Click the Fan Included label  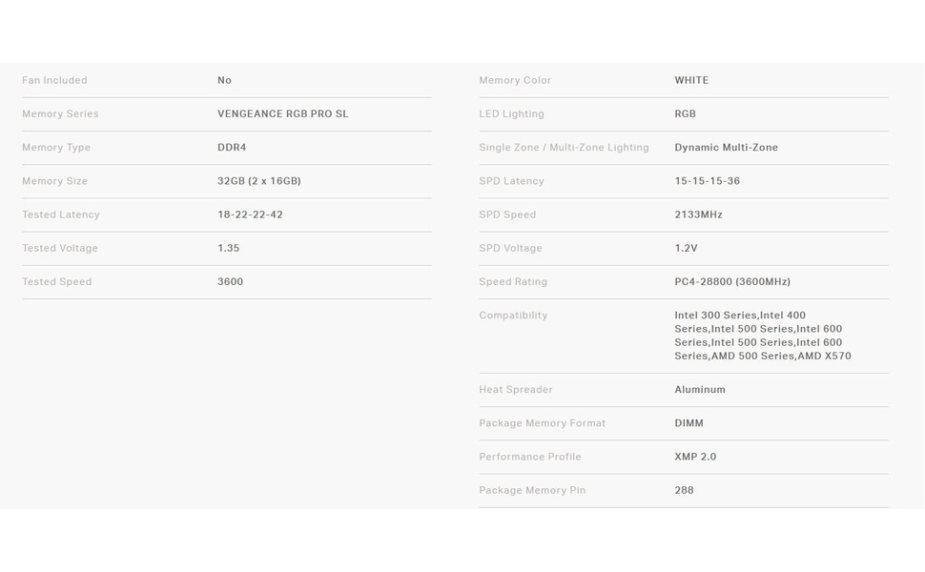(54, 81)
